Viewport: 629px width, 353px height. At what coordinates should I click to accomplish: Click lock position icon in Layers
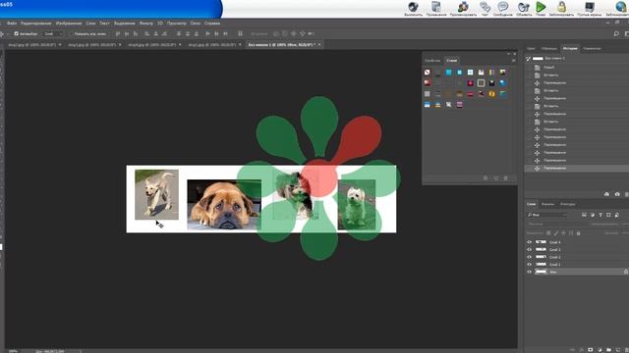pos(563,233)
